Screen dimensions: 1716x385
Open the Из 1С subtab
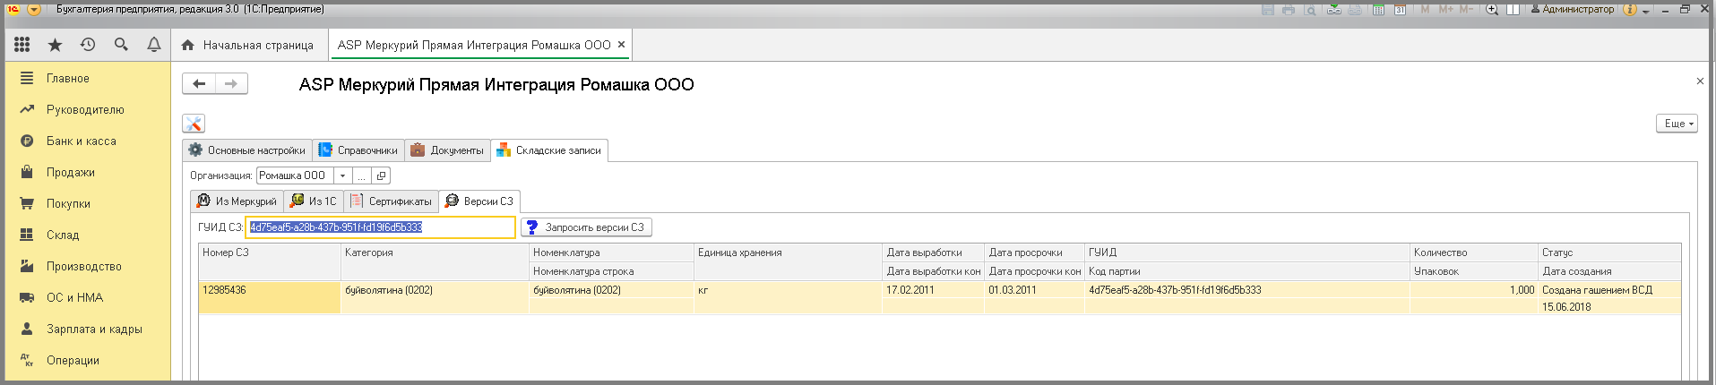(314, 201)
